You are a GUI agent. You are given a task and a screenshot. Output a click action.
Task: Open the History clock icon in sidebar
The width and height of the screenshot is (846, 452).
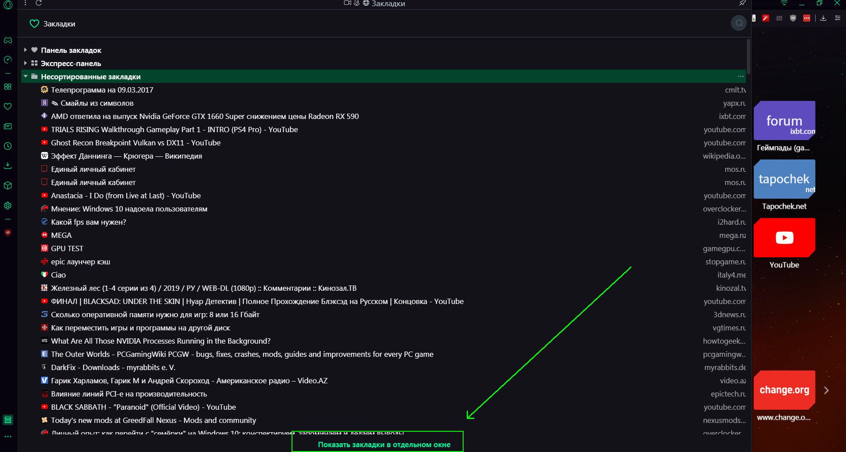click(x=7, y=146)
